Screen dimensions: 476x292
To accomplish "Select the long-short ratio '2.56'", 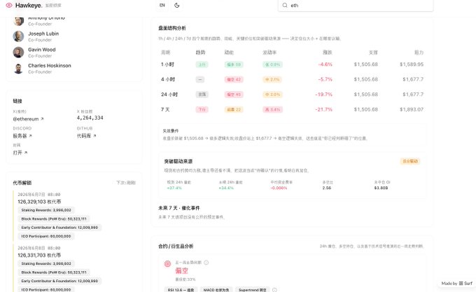I will [x=327, y=188].
